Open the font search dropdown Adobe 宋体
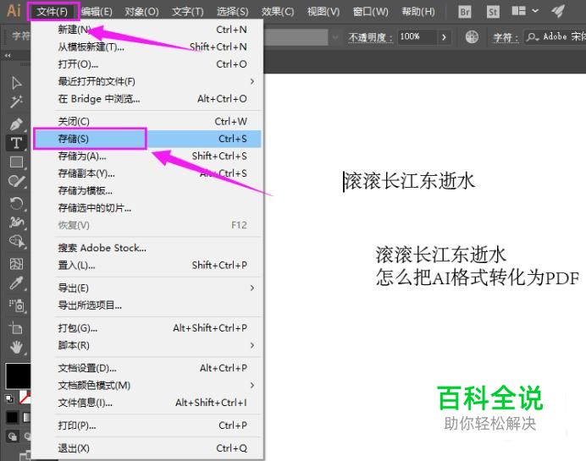 click(555, 36)
